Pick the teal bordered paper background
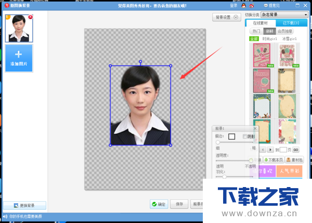This screenshot has height=223, width=312. pyautogui.click(x=262, y=131)
